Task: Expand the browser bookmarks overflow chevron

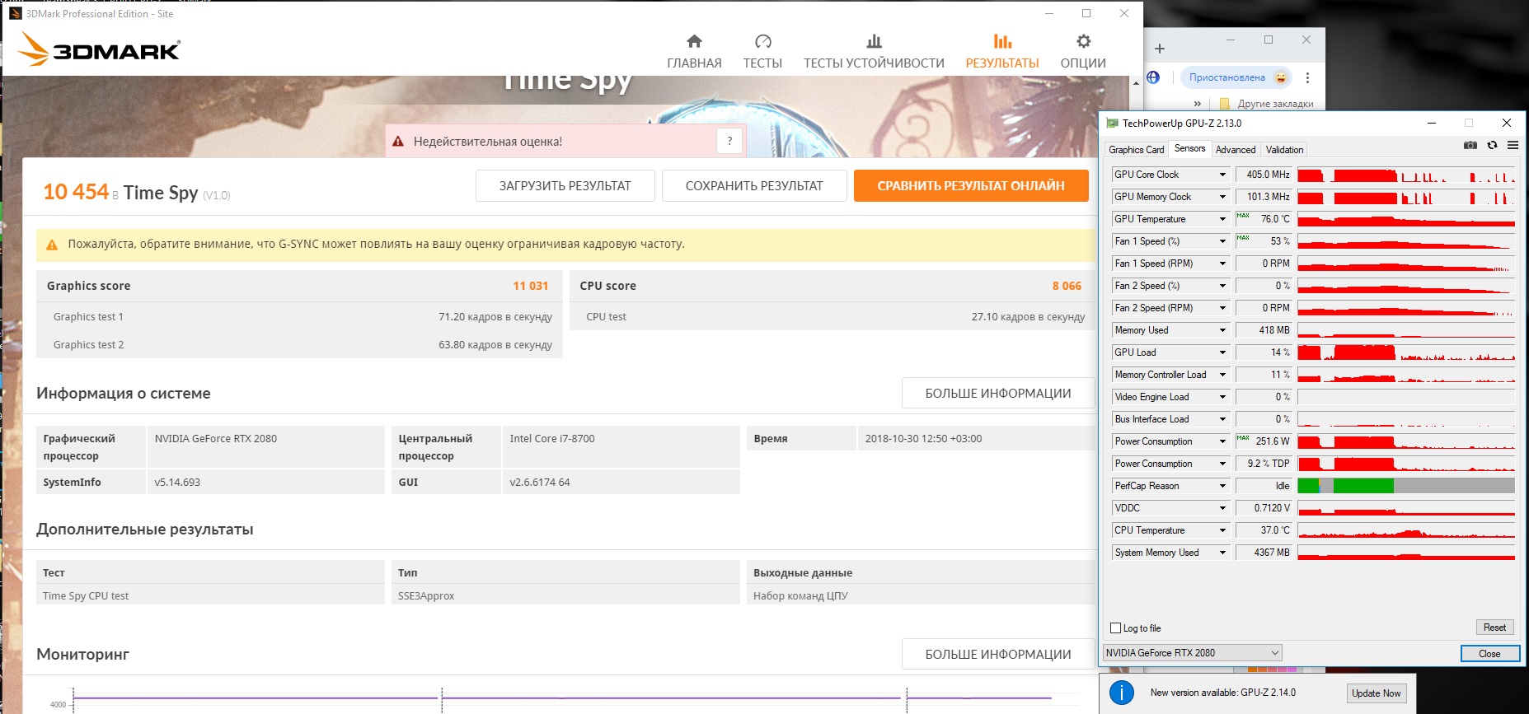Action: [x=1198, y=104]
